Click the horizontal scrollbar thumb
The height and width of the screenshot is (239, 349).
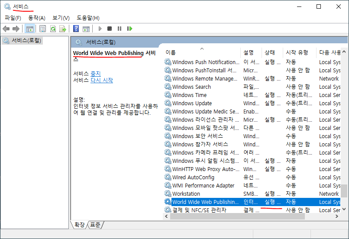[x=237, y=216]
